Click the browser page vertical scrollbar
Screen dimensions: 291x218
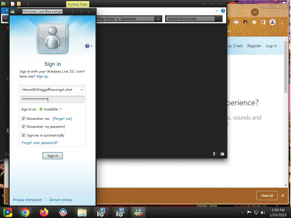pyautogui.click(x=286, y=67)
